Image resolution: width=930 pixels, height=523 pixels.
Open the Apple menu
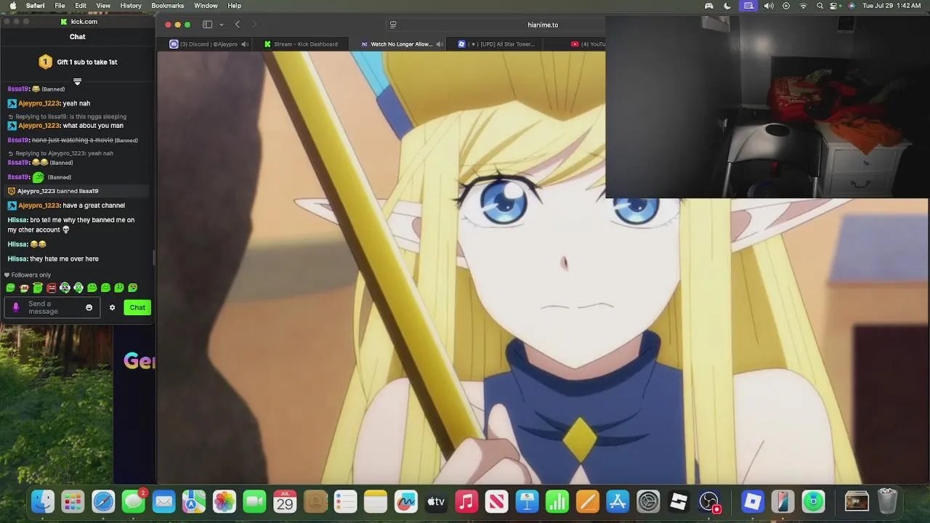point(12,6)
